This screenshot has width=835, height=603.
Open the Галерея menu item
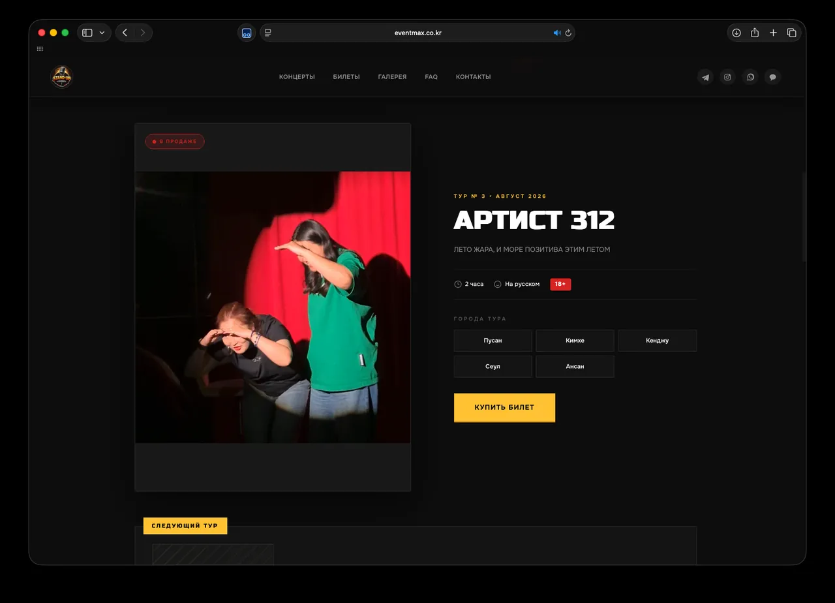point(392,77)
